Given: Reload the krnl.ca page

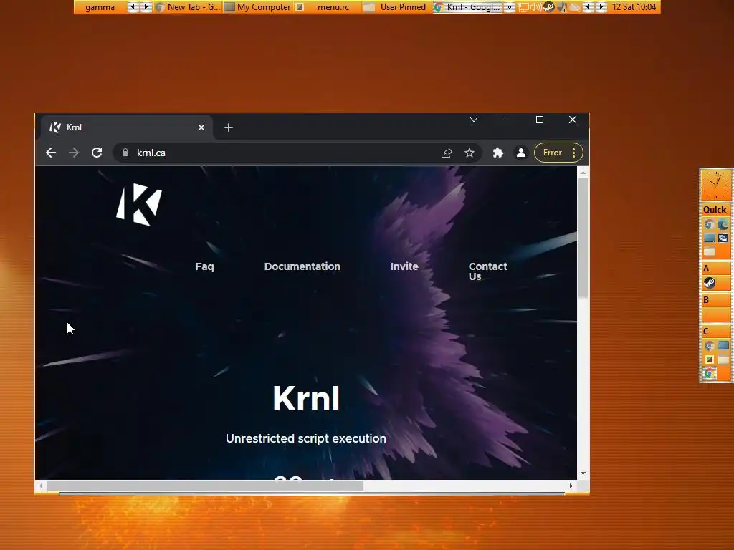Looking at the screenshot, I should point(97,153).
